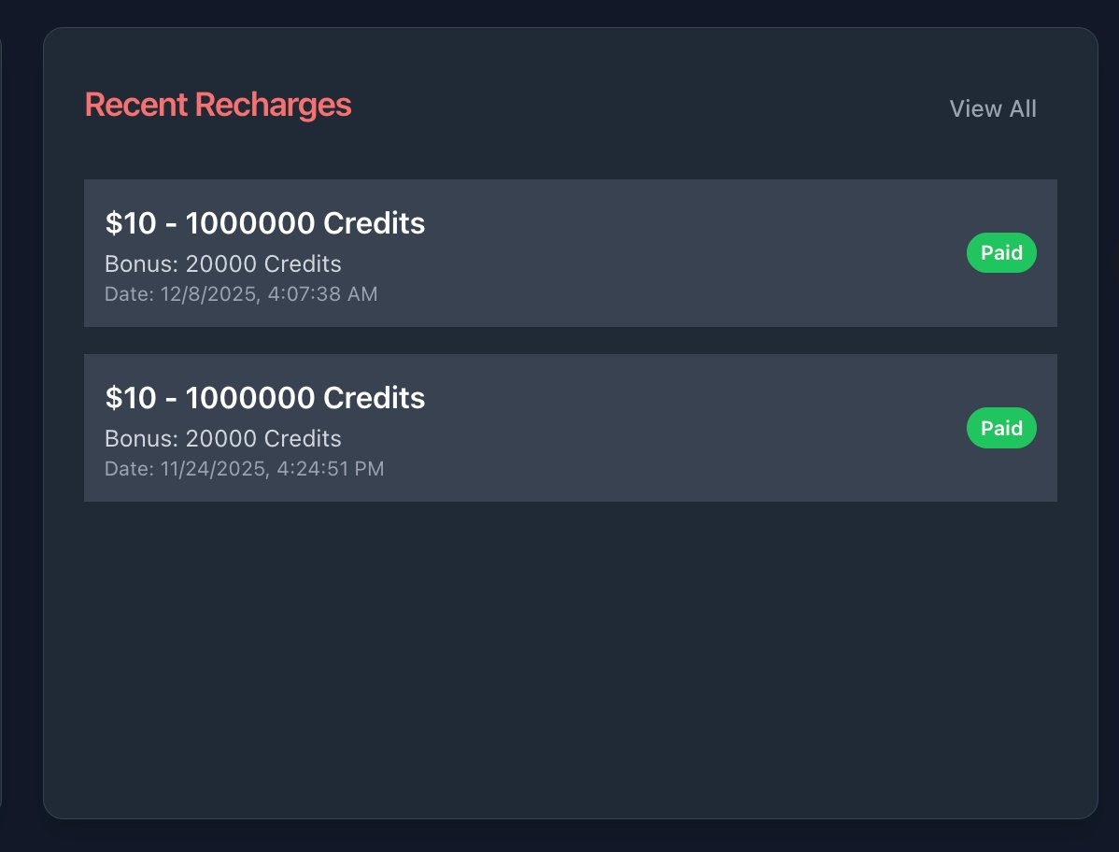
Task: Click the word "Credits" in the bottom recharge title
Action: [374, 398]
